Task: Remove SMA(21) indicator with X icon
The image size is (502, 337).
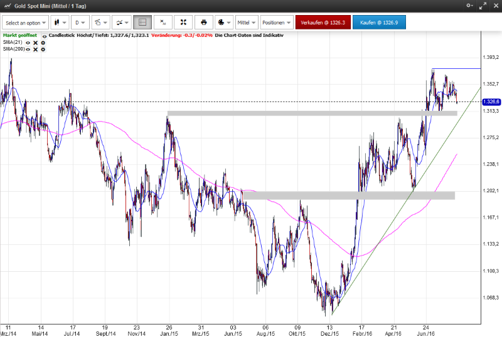Action: point(36,43)
